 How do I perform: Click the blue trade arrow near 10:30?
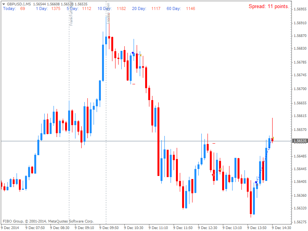pyautogui.click(x=133, y=53)
